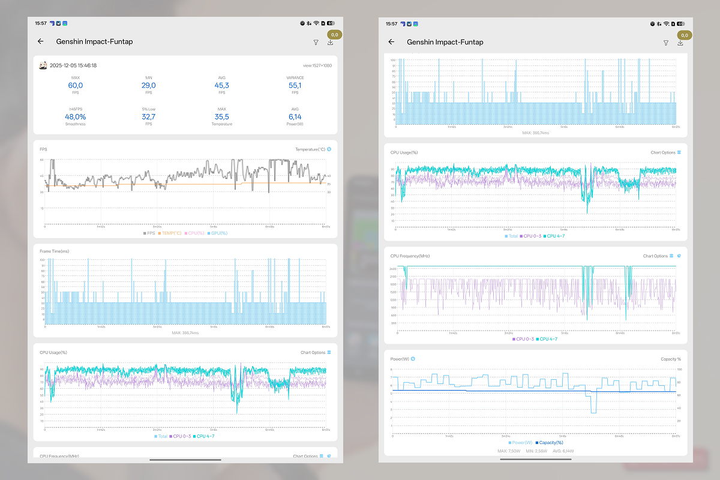This screenshot has height=480, width=720.
Task: Open the filter icon in right screenshot
Action: tap(666, 43)
